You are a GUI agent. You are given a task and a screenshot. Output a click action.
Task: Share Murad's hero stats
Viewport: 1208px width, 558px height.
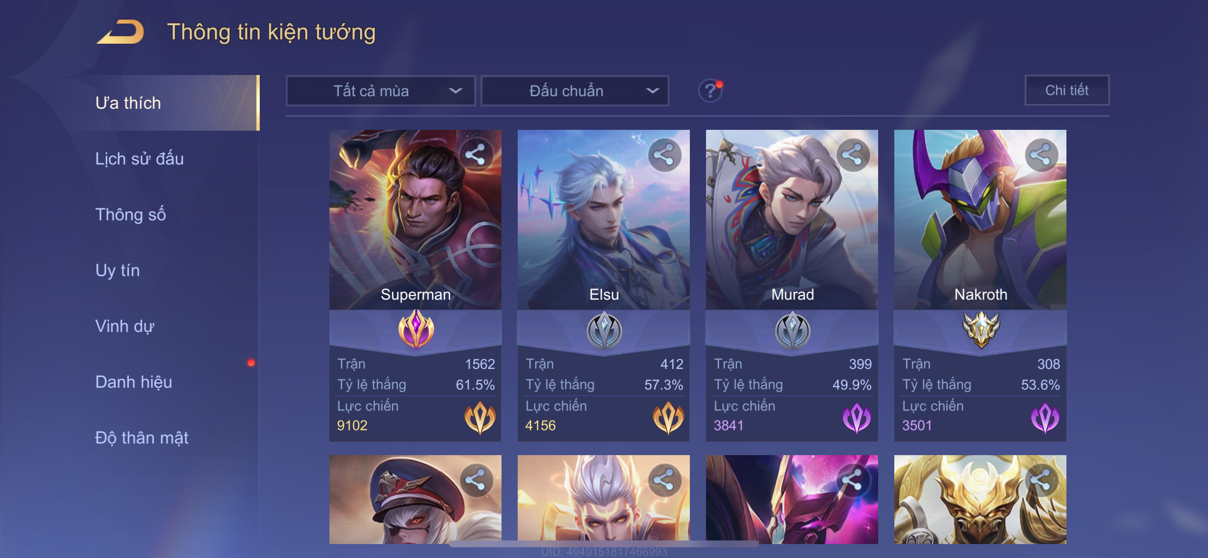point(852,155)
